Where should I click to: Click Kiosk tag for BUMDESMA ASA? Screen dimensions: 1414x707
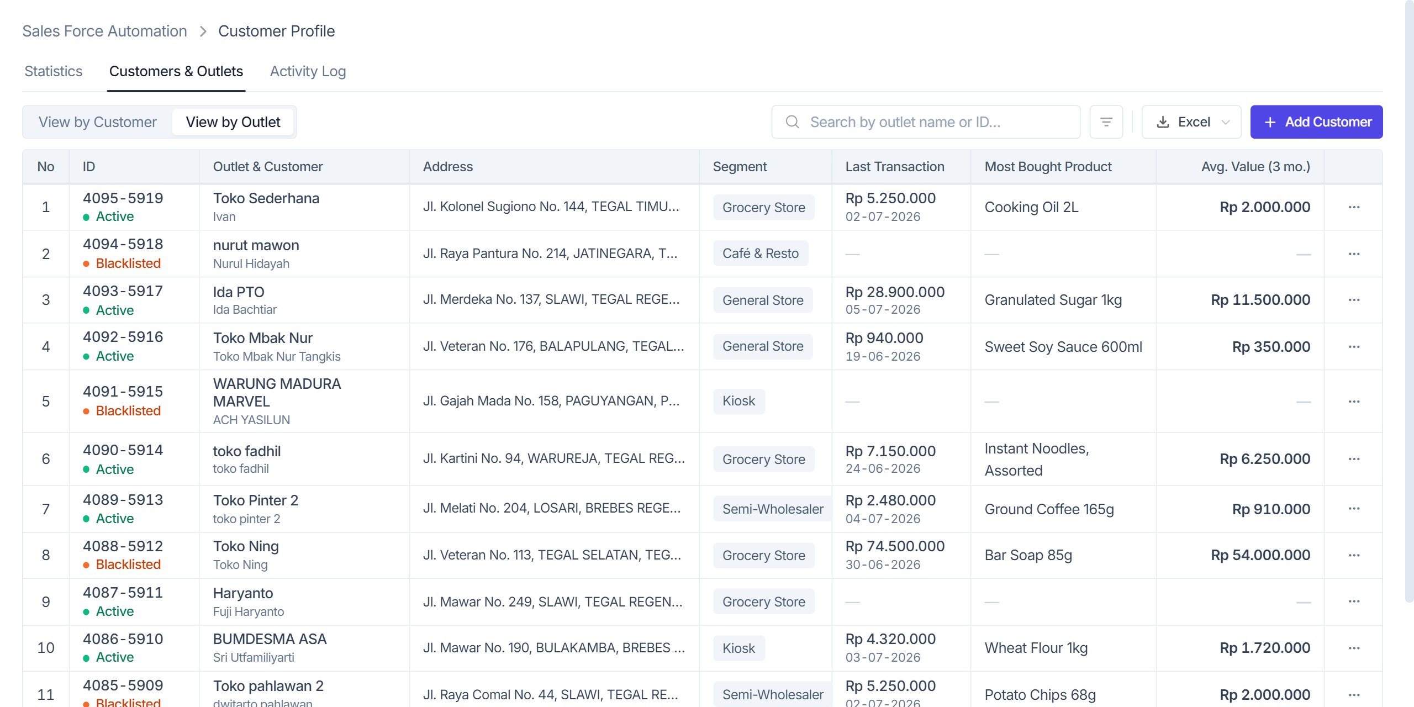[738, 648]
